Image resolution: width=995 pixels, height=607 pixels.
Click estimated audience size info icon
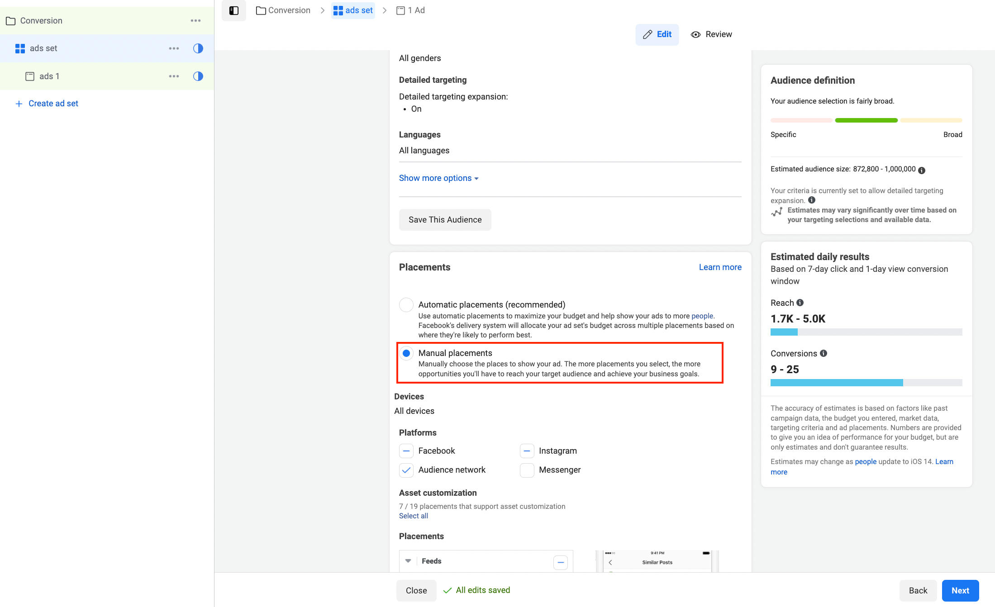coord(922,171)
